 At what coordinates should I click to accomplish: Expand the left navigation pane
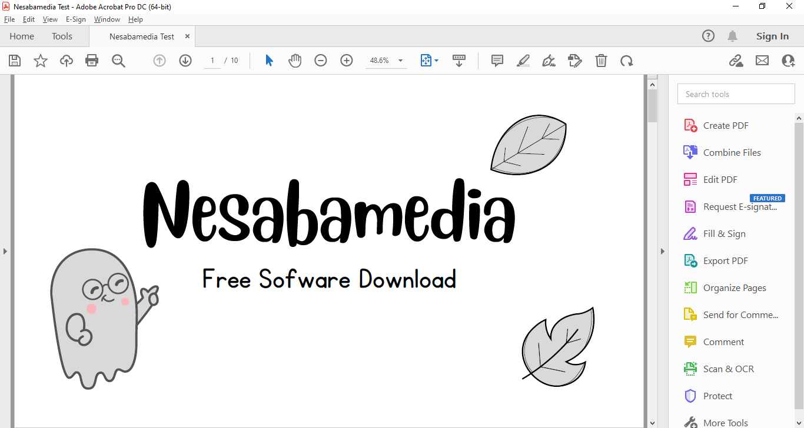(5, 251)
